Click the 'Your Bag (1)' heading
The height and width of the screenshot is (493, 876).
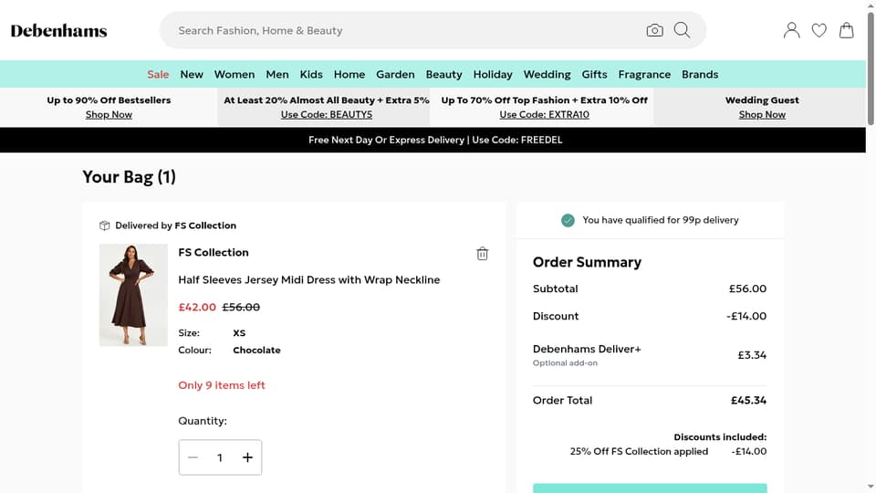[129, 176]
